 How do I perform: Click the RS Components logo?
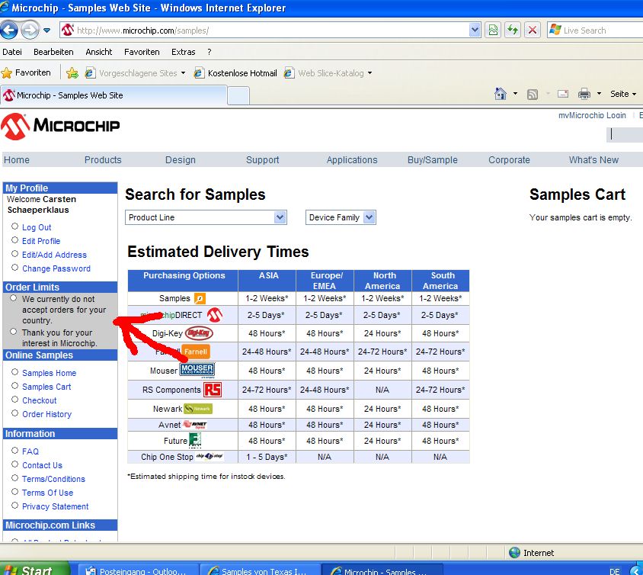point(213,390)
